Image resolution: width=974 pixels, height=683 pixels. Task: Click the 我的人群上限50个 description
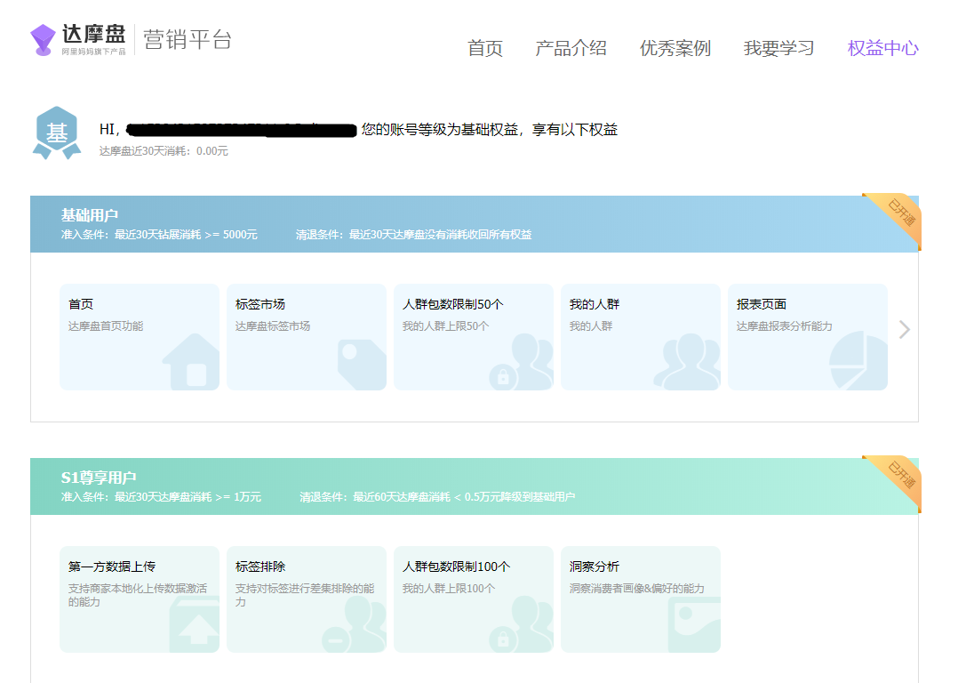[x=445, y=325]
